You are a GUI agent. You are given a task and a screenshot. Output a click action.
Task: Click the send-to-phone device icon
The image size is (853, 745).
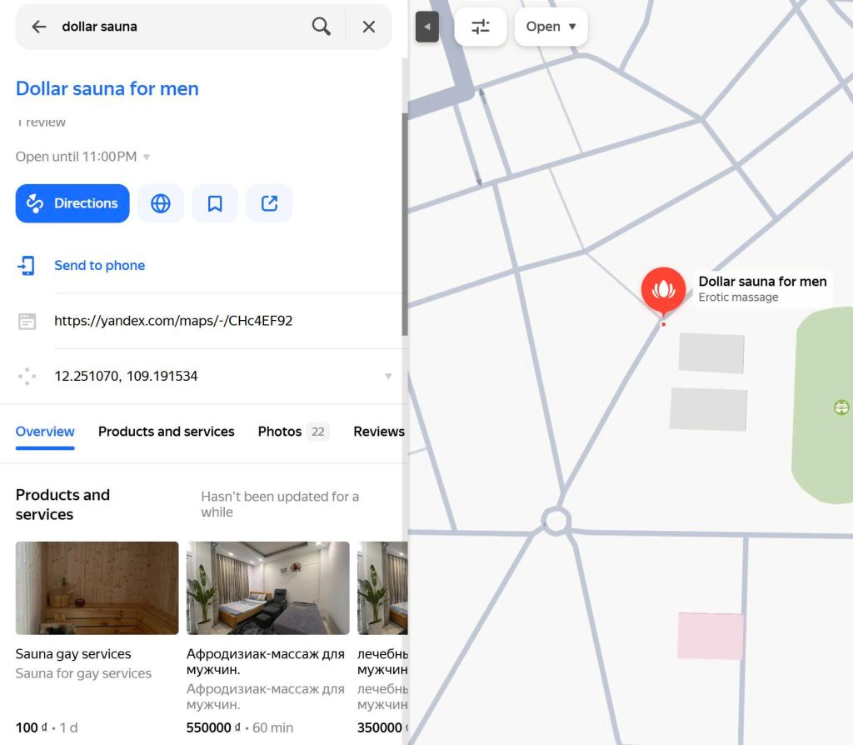click(x=27, y=266)
